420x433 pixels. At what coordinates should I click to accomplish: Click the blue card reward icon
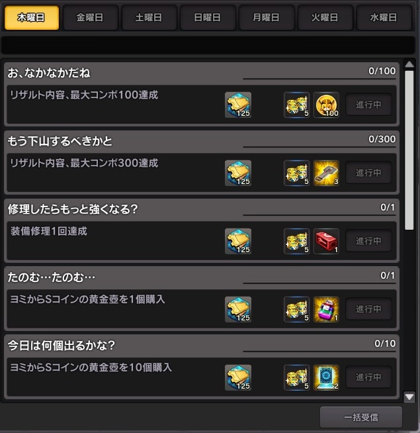(x=326, y=378)
